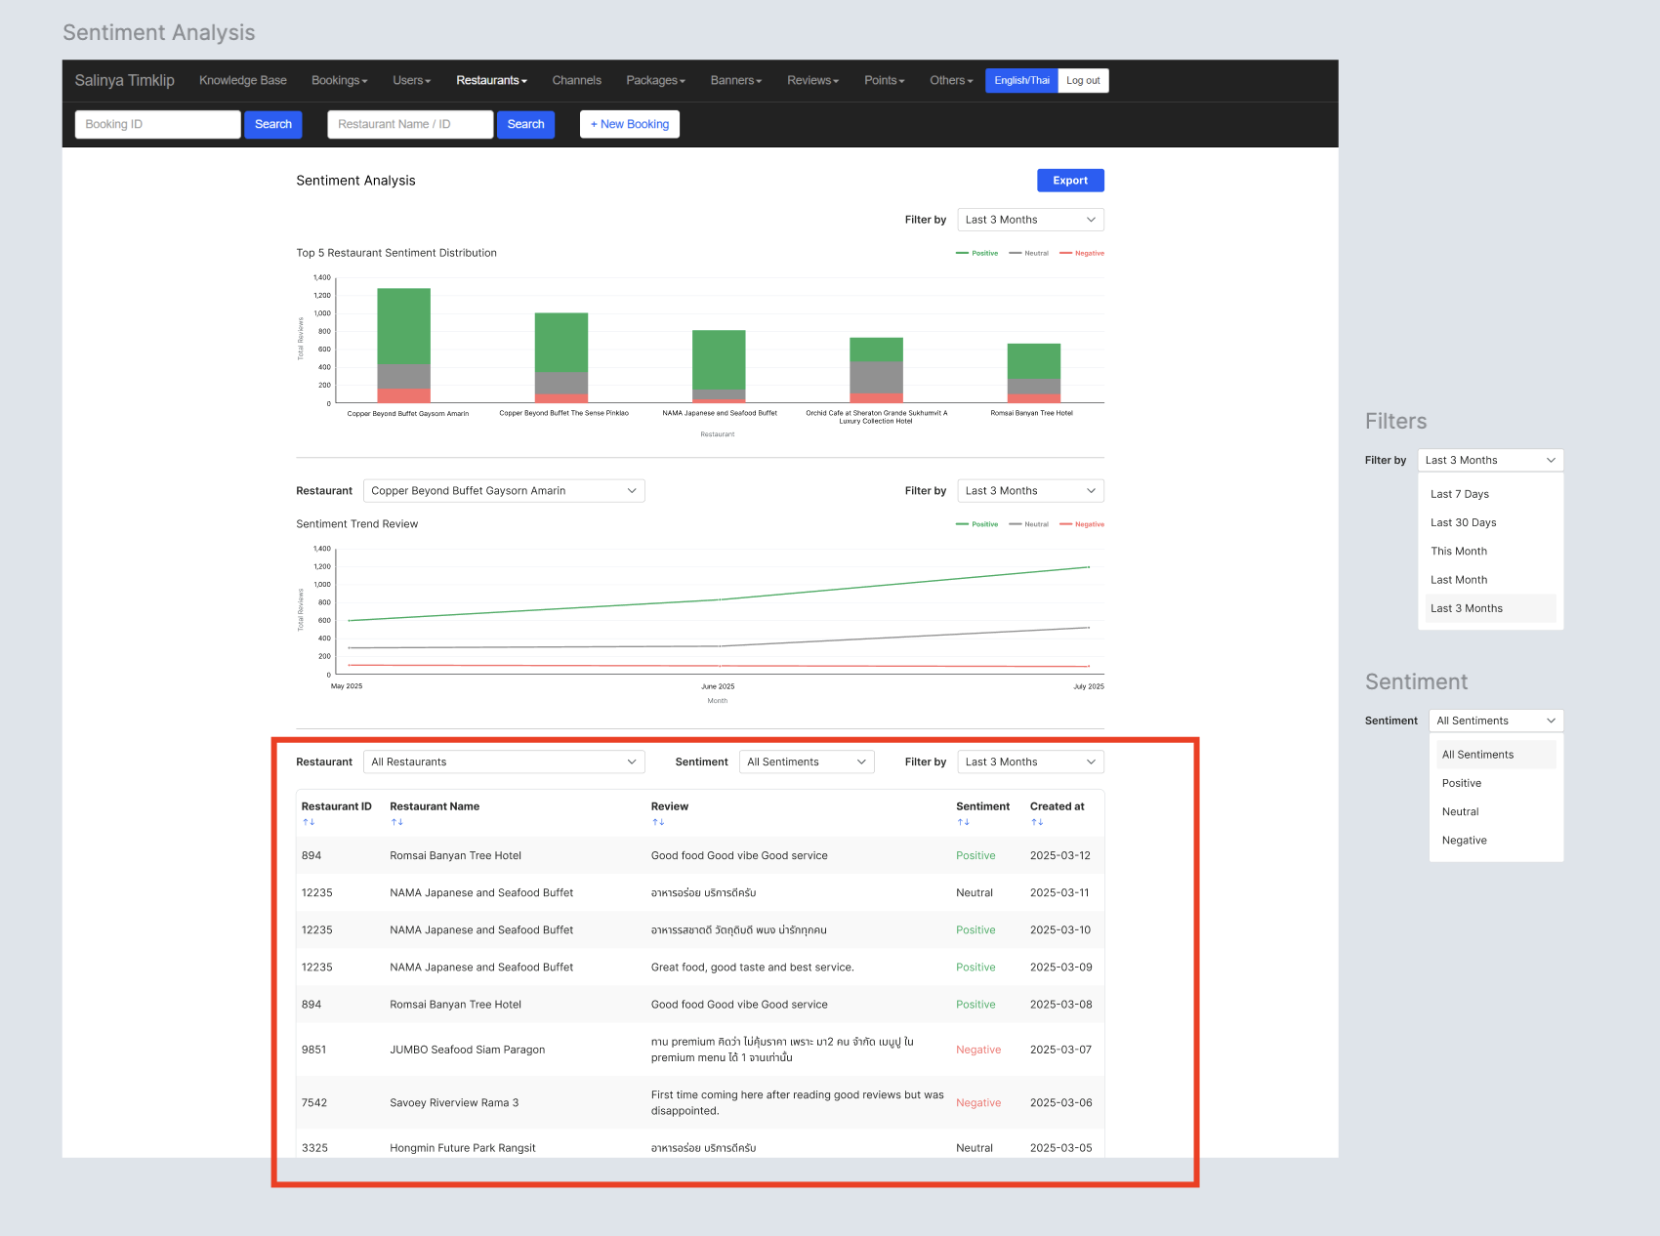Open the Copper Beyond Buffet restaurant dropdown
The height and width of the screenshot is (1236, 1660).
(504, 491)
